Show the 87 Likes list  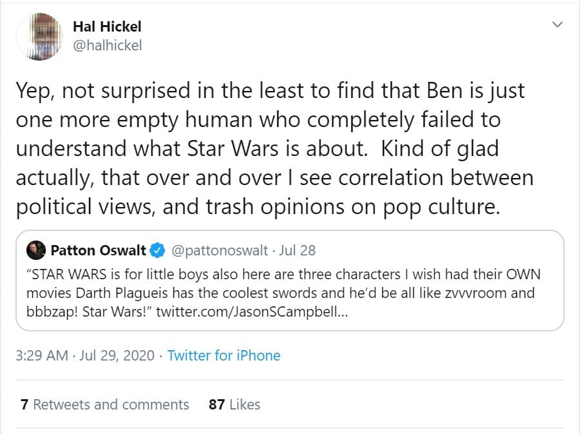click(235, 404)
